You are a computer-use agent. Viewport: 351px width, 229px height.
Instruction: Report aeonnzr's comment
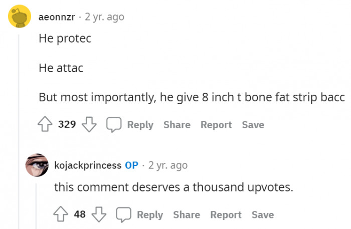pos(216,125)
